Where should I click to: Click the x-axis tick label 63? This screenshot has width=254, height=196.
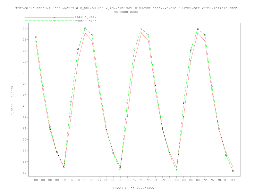pos(184,180)
